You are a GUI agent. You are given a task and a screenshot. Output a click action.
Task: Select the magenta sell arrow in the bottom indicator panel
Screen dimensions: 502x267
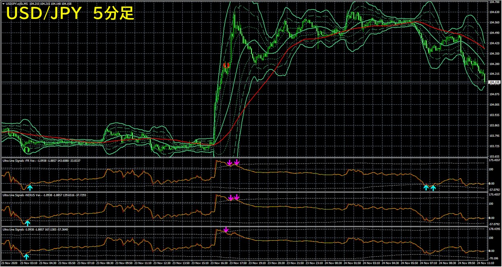coord(225,230)
